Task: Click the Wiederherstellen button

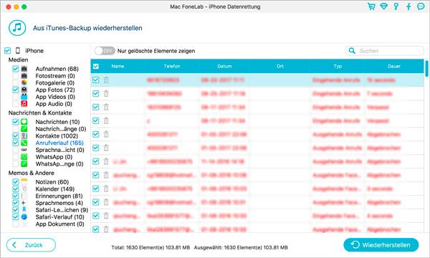Action: tap(381, 245)
